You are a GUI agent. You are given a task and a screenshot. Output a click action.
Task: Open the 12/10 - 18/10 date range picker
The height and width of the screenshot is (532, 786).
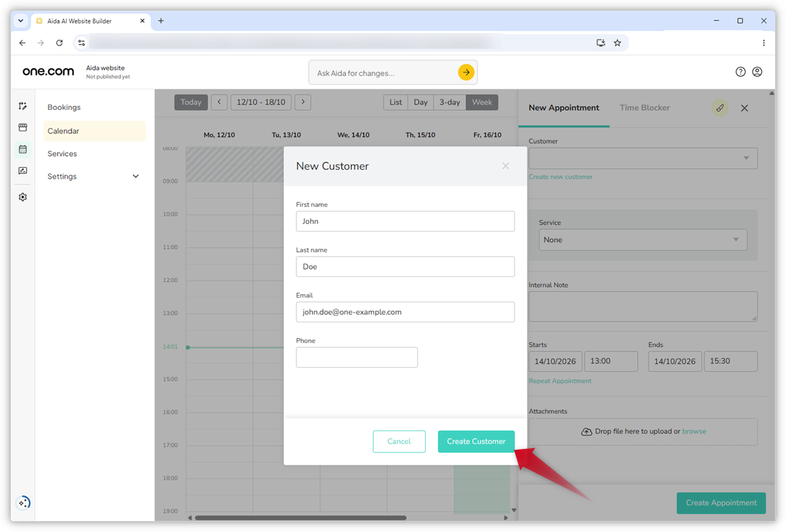pos(261,102)
